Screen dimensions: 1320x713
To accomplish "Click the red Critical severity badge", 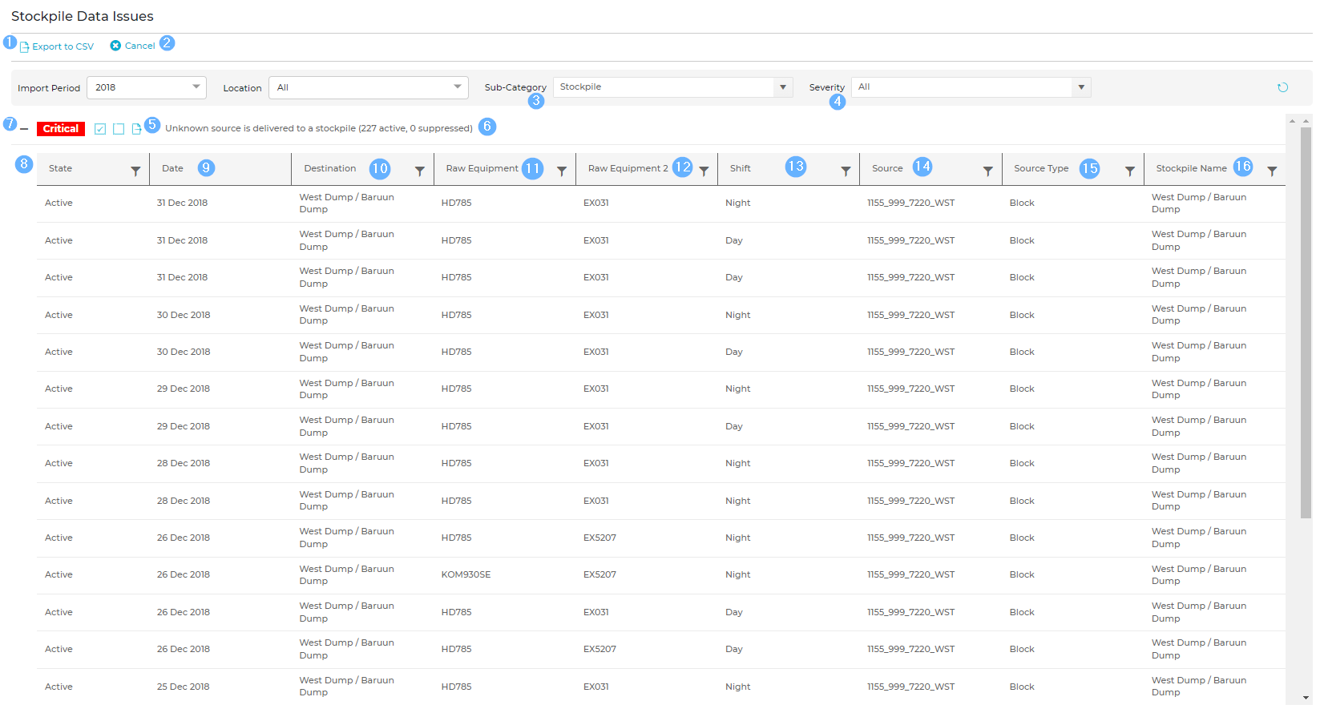I will [x=61, y=129].
